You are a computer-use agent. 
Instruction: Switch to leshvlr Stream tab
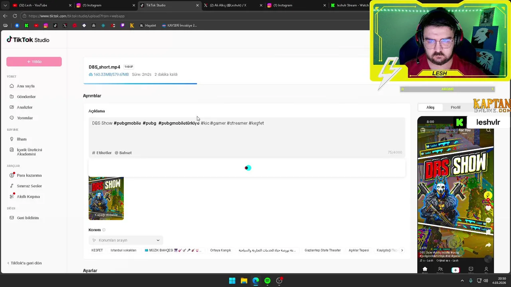[x=349, y=5]
